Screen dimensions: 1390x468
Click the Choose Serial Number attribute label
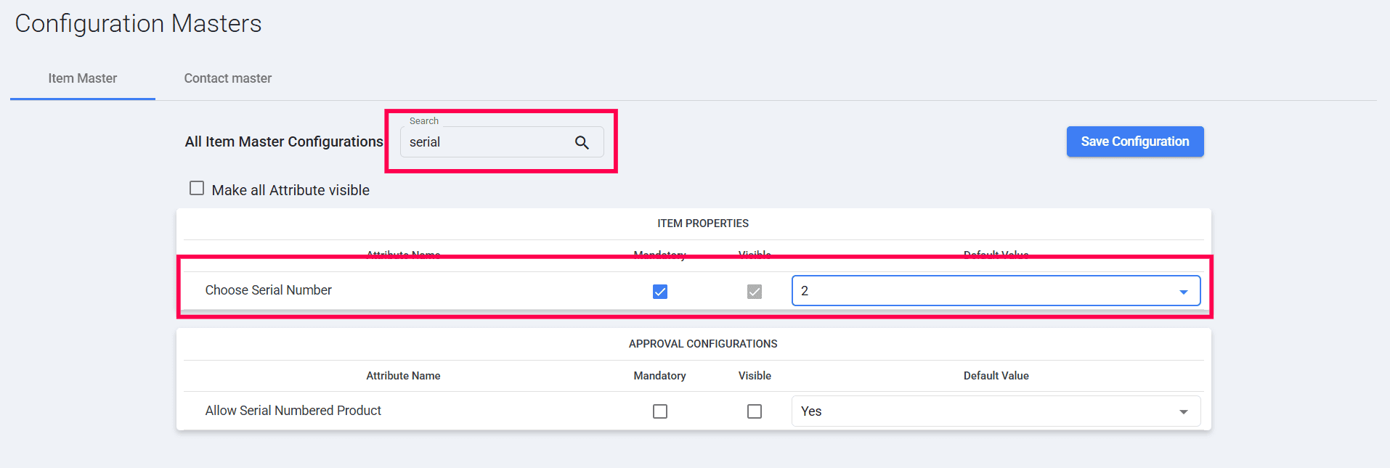tap(268, 290)
